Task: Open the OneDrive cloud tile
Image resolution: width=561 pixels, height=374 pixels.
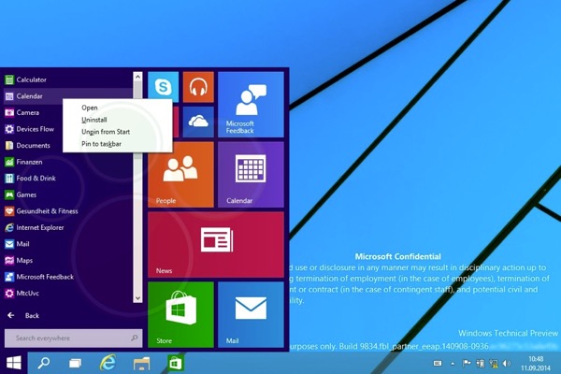Action: point(198,122)
